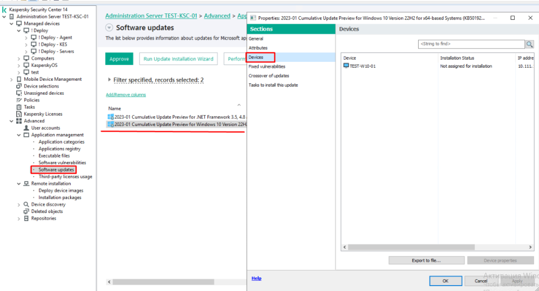This screenshot has width=539, height=291.
Task: Collapse the ! Deploy group node
Action: (19, 31)
